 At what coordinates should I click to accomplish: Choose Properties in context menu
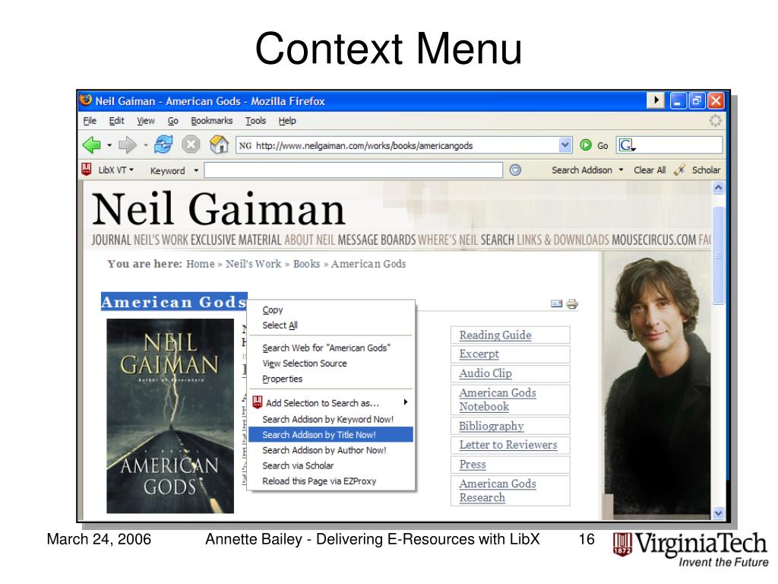coord(330,379)
